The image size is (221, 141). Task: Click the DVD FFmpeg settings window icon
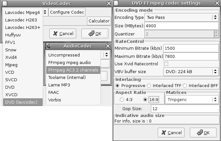(116, 3)
